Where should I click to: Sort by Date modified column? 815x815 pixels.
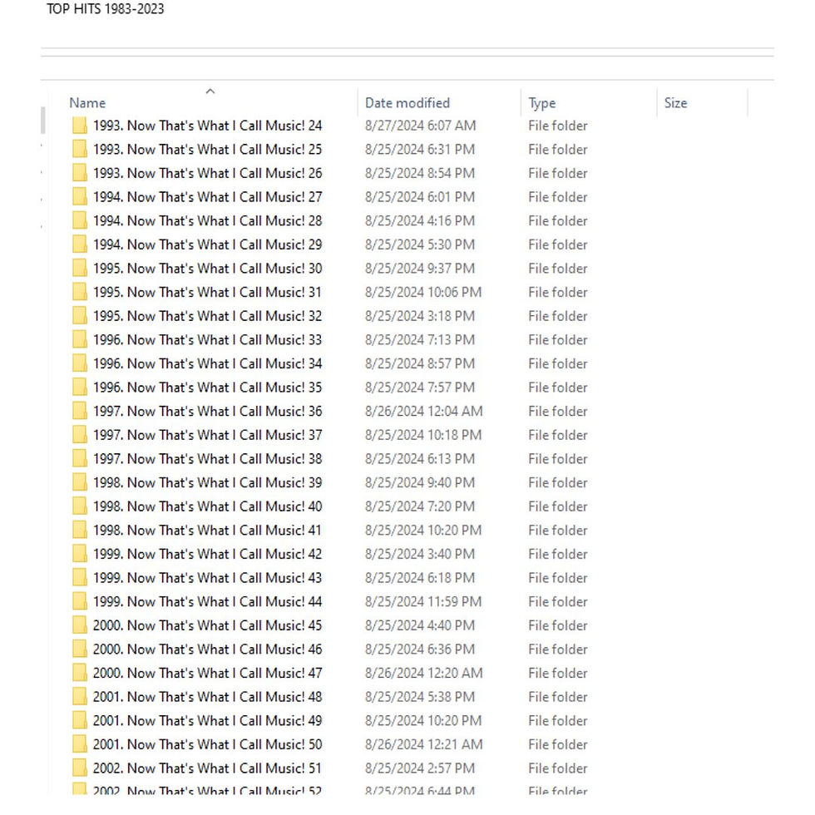click(x=407, y=103)
